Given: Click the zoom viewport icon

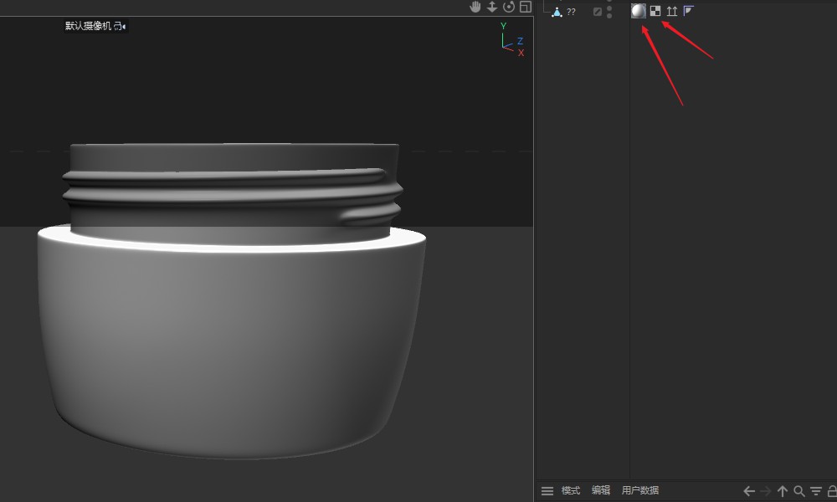Looking at the screenshot, I should coord(492,8).
